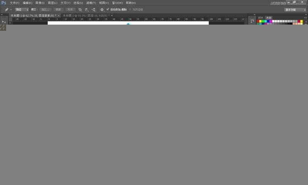The height and width of the screenshot is (185, 308).
Task: Click the Pen tool preset icon in options bar
Action: point(7,10)
